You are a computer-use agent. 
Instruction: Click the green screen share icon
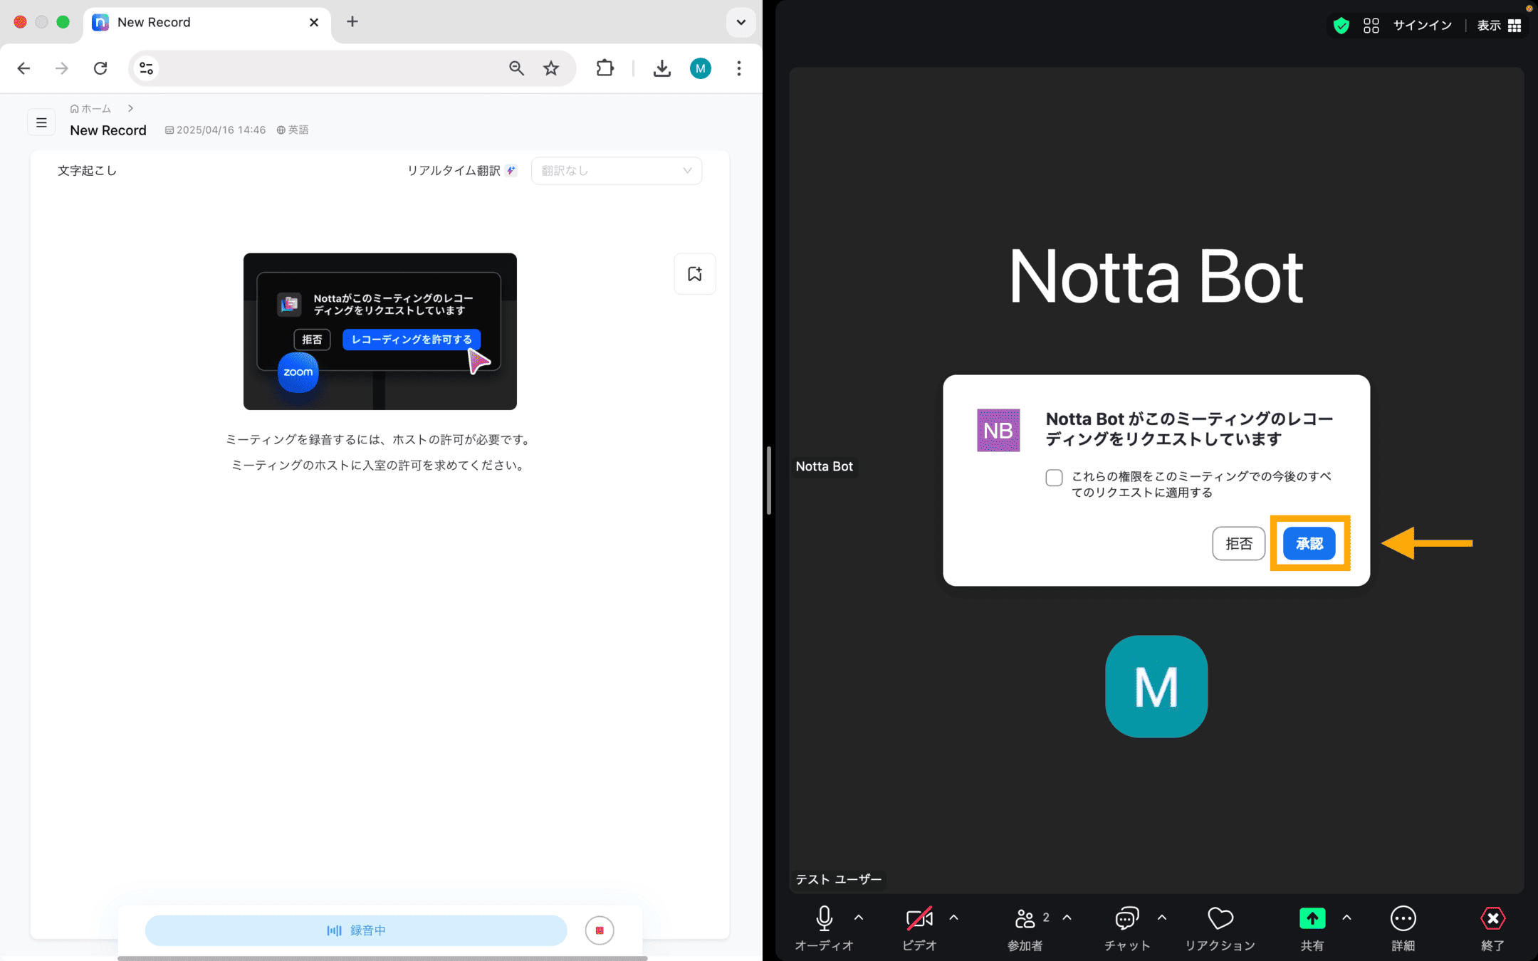[x=1312, y=918]
